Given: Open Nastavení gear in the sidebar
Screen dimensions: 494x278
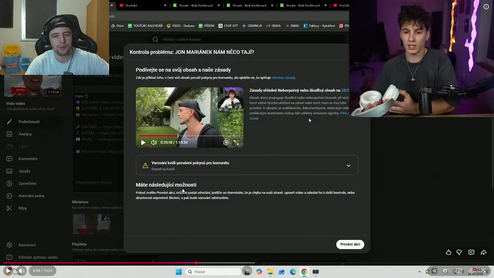Looking at the screenshot, I should (9, 245).
